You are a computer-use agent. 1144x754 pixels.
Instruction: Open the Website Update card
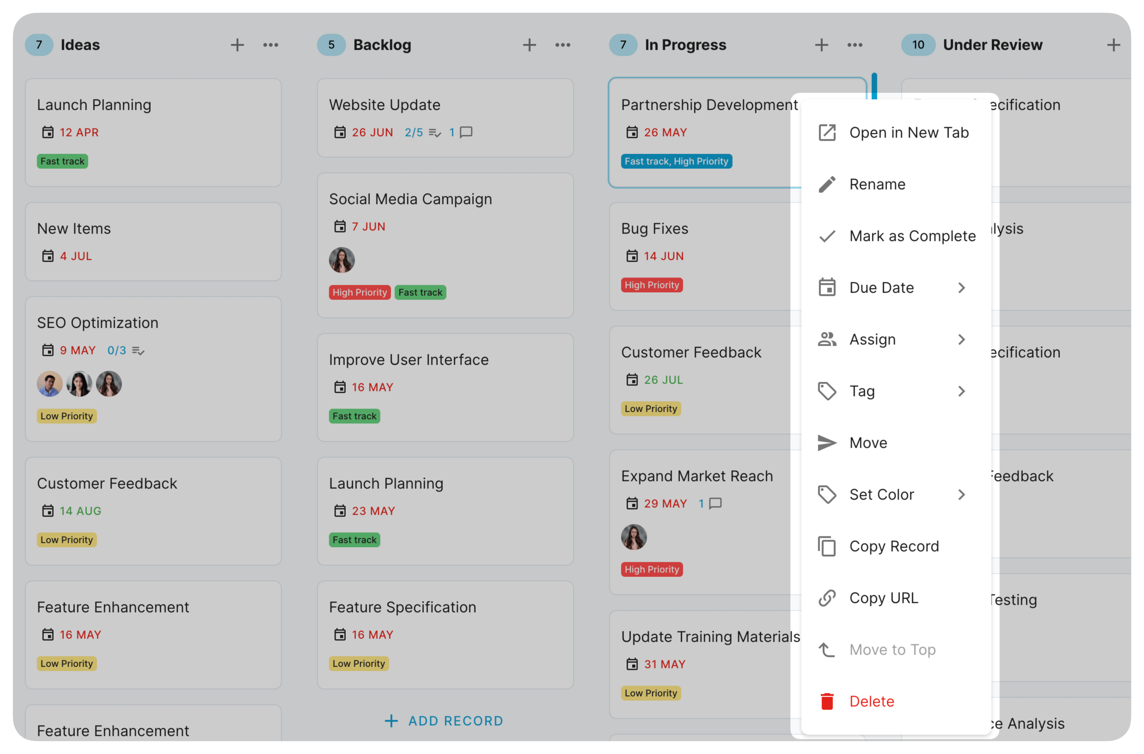point(445,118)
